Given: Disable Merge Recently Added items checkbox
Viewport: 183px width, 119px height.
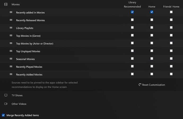Looking at the screenshot, I should 3,115.
